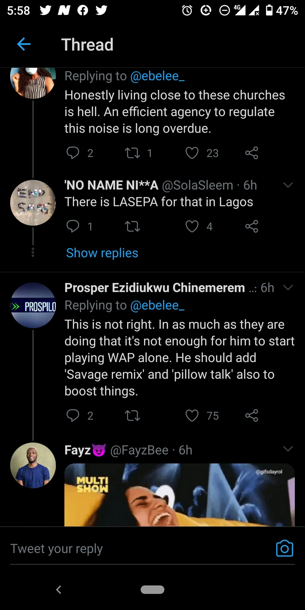Retweet Prosper Ezidiukwu's WAP tweet
305x610 pixels.
point(133,416)
